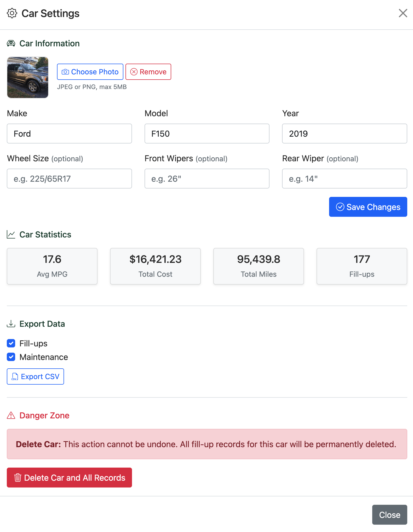
Task: Click the warning triangle beside Danger Zone
Action: pyautogui.click(x=11, y=415)
